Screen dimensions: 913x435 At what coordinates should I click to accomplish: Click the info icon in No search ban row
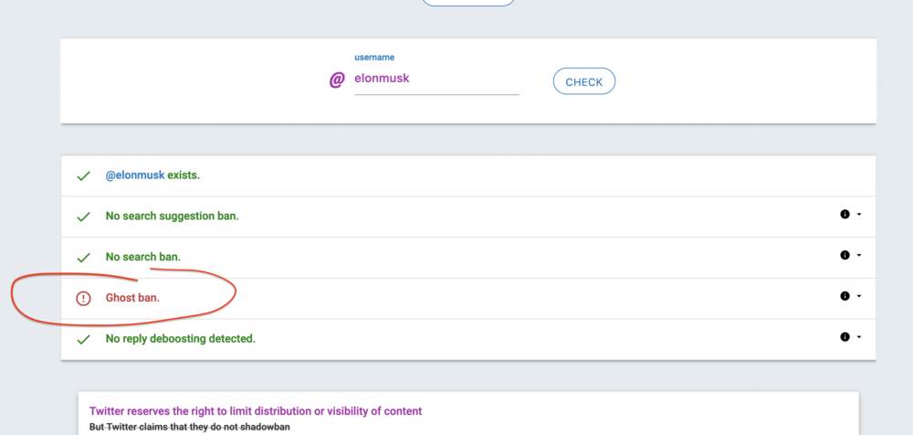pyautogui.click(x=845, y=256)
